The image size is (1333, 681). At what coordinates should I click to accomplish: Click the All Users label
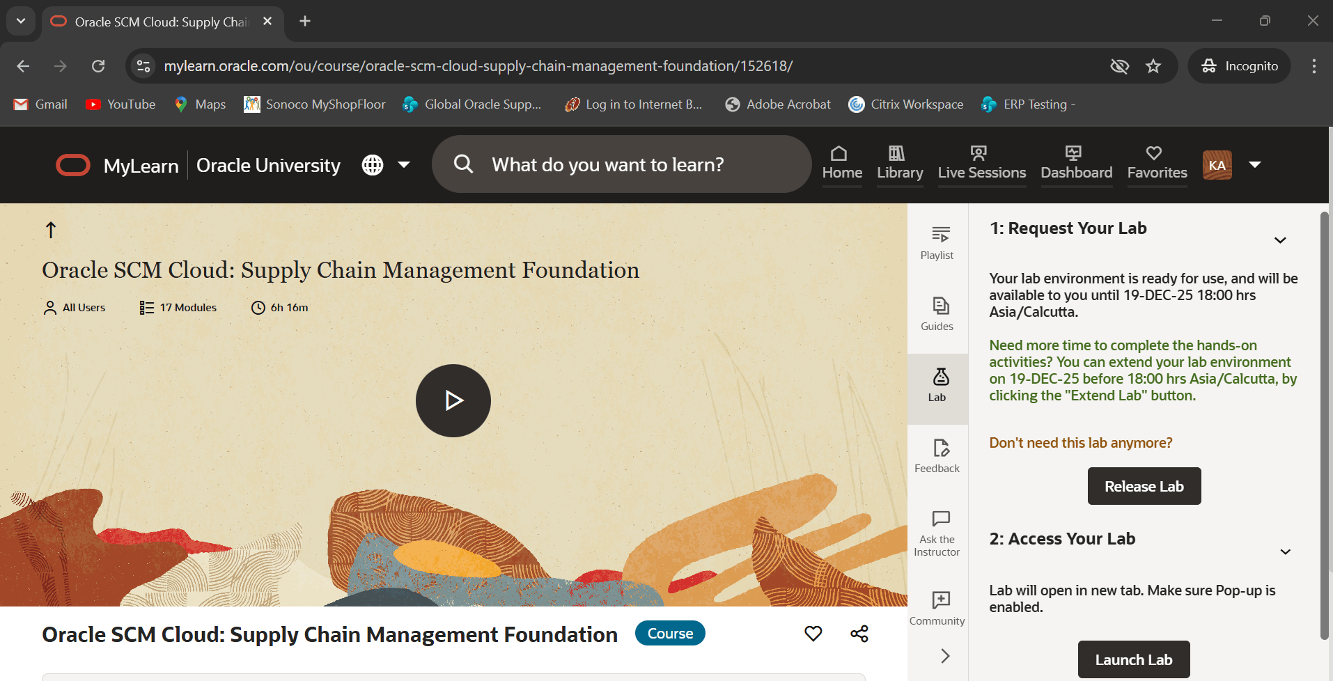tap(75, 308)
